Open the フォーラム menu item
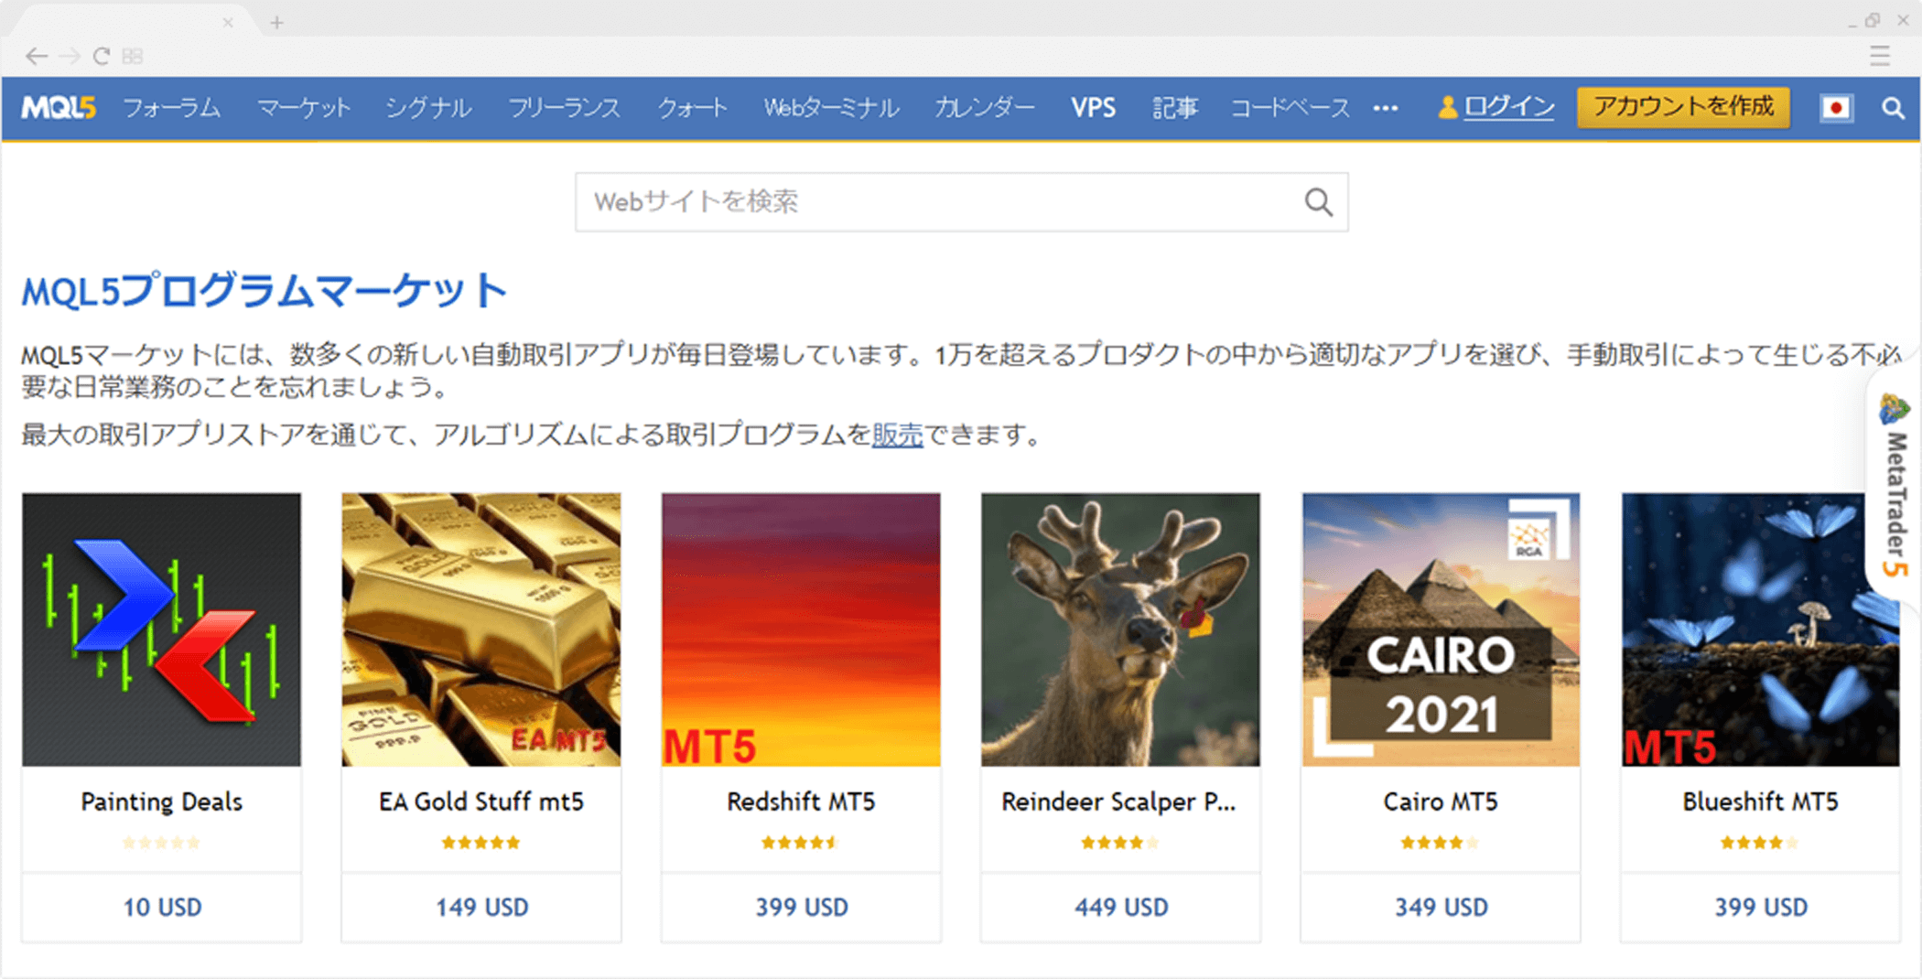The image size is (1922, 979). (x=172, y=108)
